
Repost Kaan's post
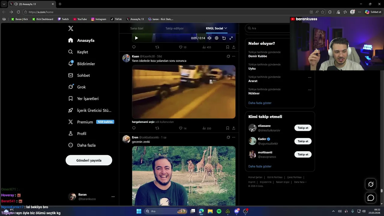click(x=157, y=128)
